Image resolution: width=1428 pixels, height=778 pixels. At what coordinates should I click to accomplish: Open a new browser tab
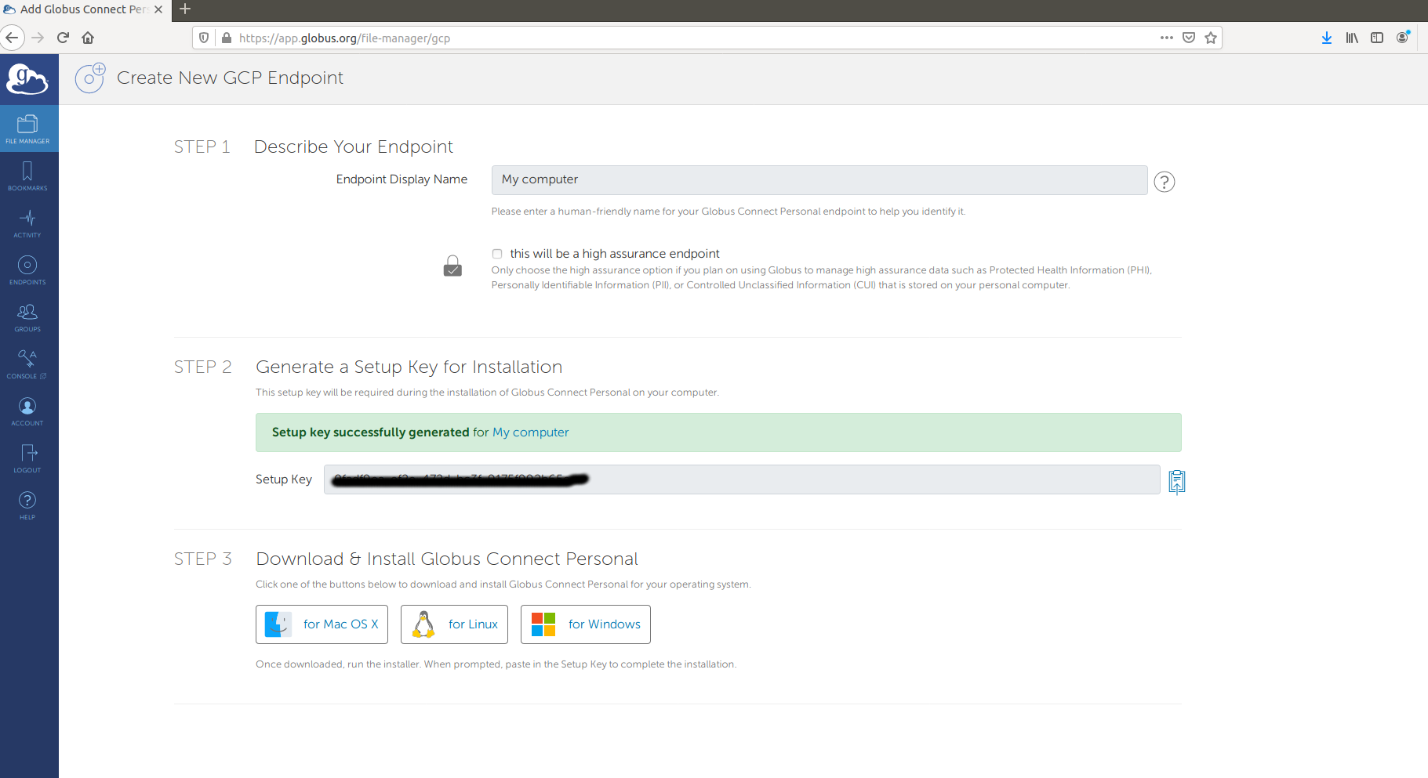[184, 9]
